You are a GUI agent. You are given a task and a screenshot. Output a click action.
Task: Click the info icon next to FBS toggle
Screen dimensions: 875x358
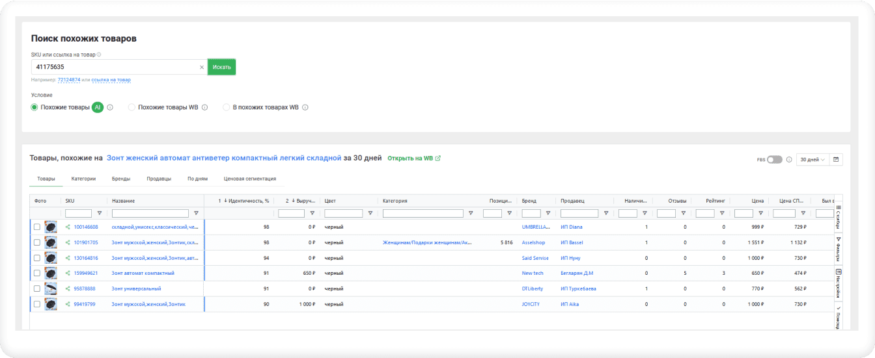(789, 159)
